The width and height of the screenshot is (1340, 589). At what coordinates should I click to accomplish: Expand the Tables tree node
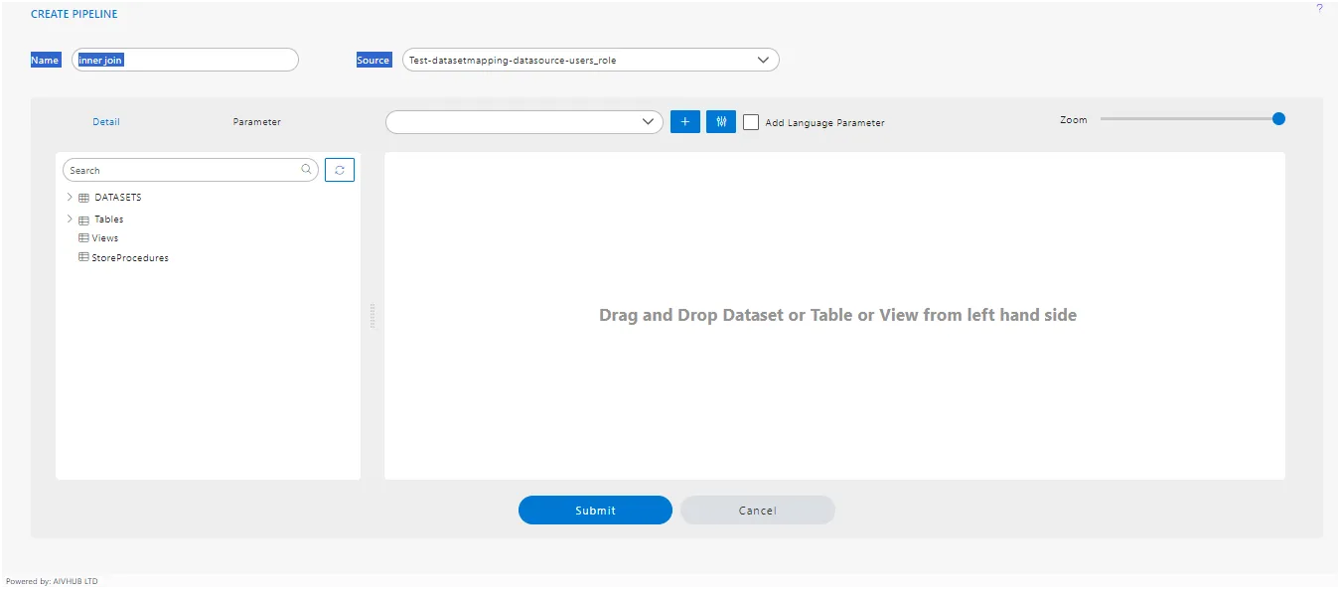70,220
